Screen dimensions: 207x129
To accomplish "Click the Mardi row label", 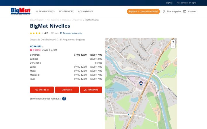I will [33, 71].
